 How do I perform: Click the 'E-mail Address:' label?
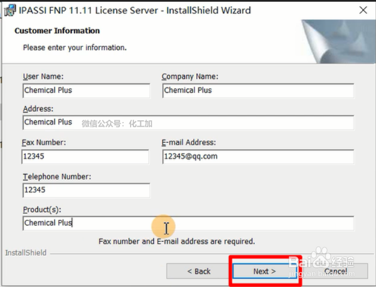(x=189, y=142)
